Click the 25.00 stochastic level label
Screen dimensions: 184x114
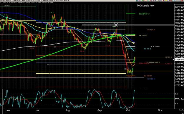coord(177,104)
